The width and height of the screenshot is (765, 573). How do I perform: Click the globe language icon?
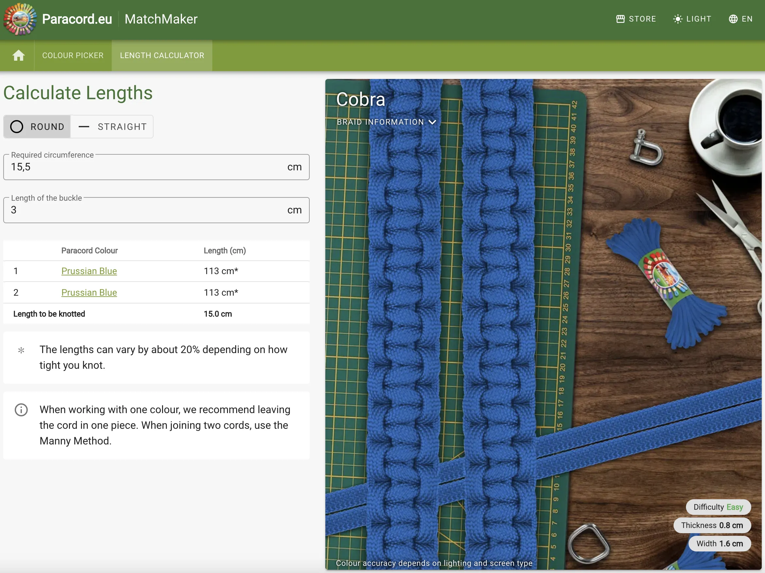tap(732, 19)
